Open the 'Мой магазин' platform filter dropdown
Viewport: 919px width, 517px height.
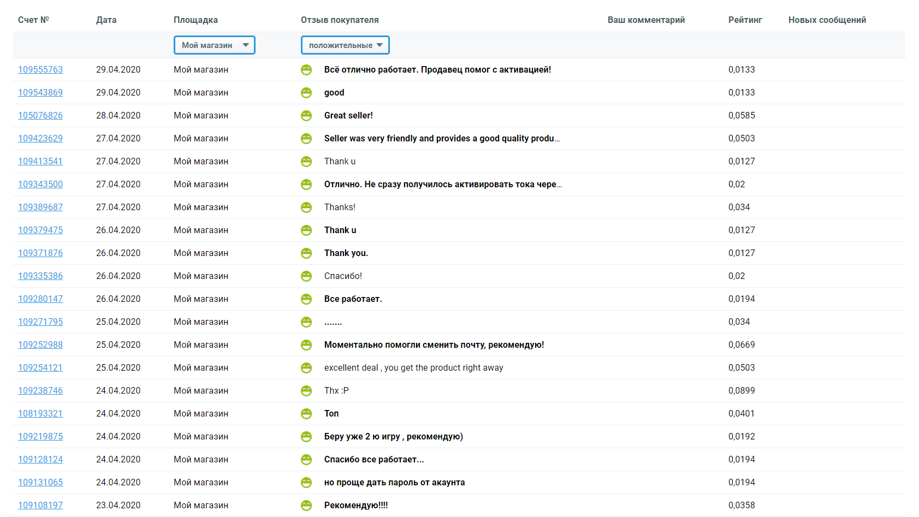[x=214, y=45]
